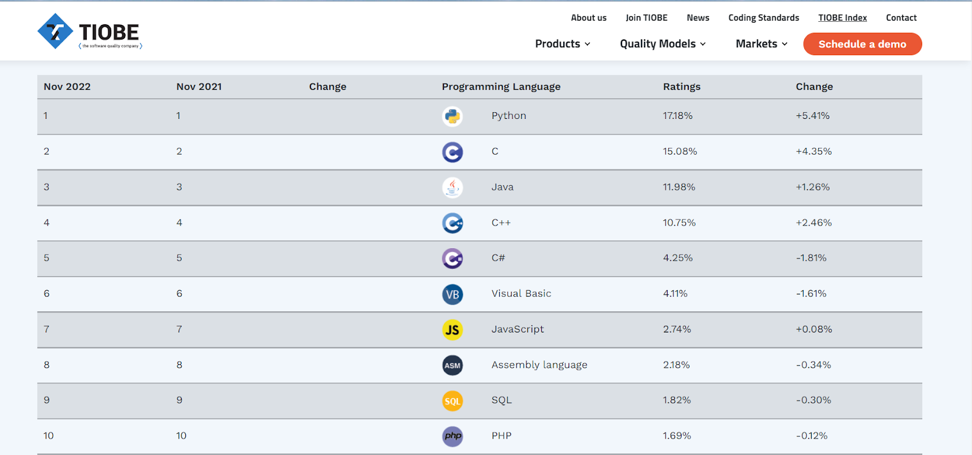Click the JavaScript JS icon
The image size is (972, 455).
click(x=453, y=329)
